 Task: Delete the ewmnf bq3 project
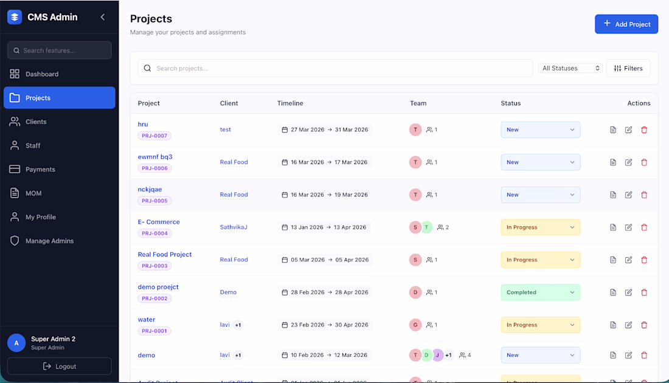click(644, 162)
